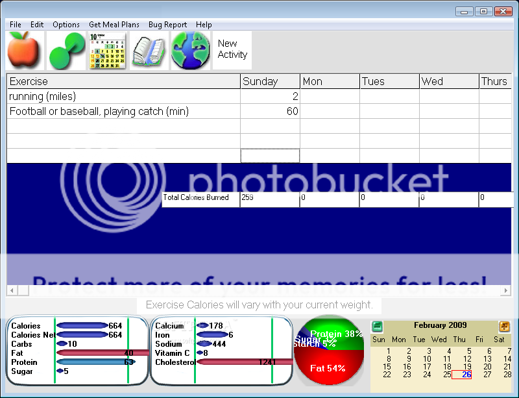The width and height of the screenshot is (519, 398).
Task: Click the calendar toolbar icon
Action: (x=107, y=51)
